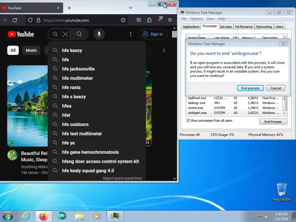
Task: Open YouTube three-dot settings menu
Action: 131,34
